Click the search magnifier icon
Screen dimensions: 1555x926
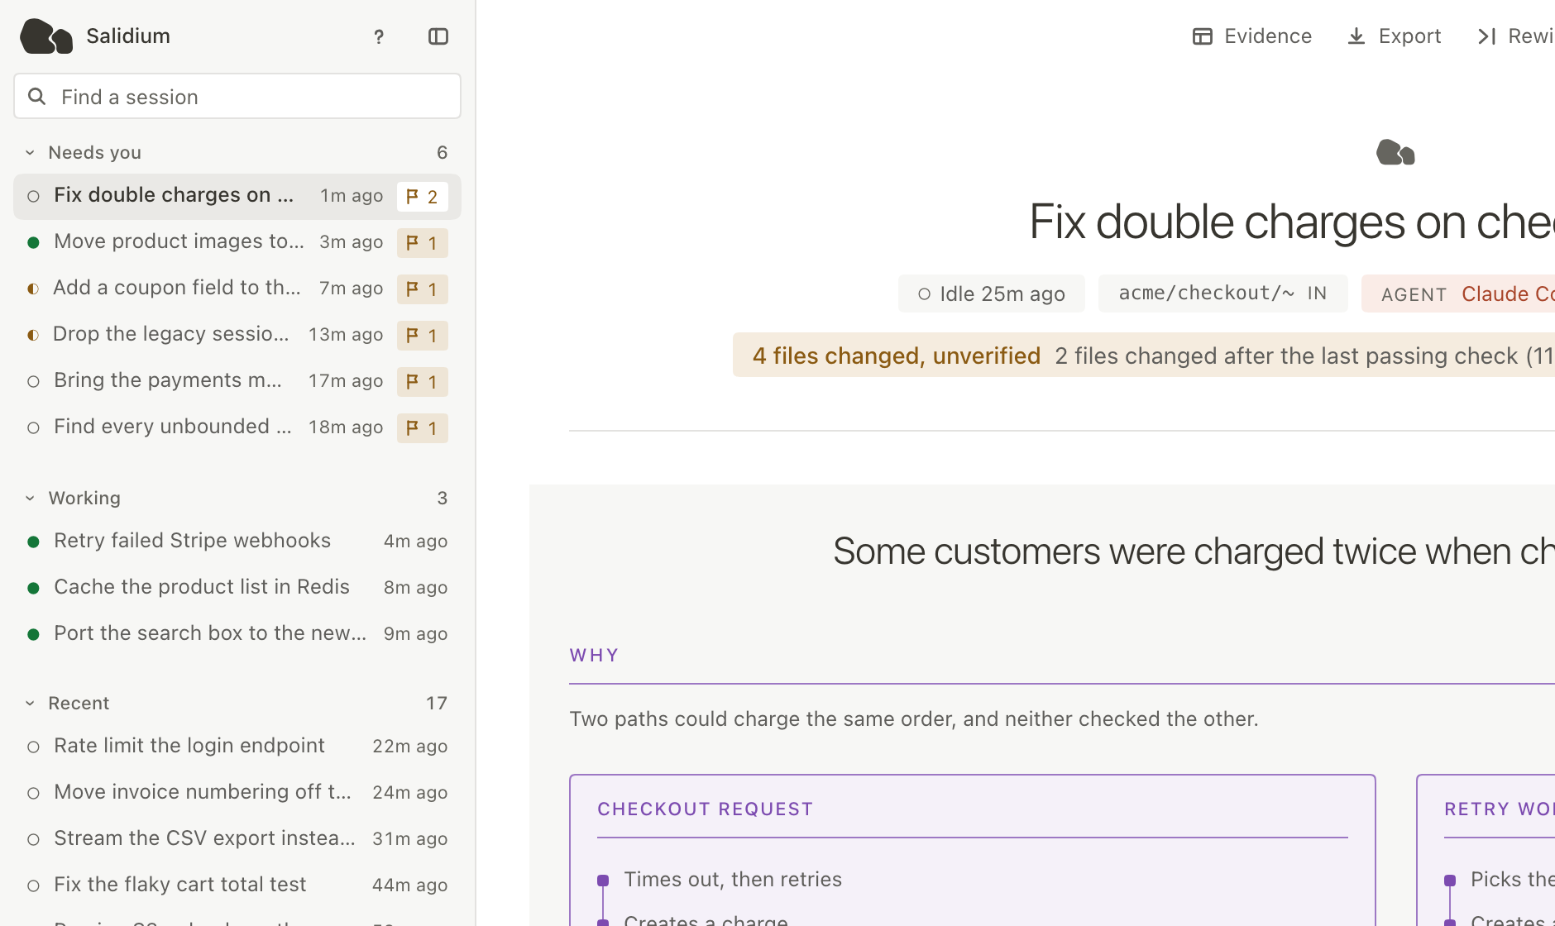[x=36, y=97]
